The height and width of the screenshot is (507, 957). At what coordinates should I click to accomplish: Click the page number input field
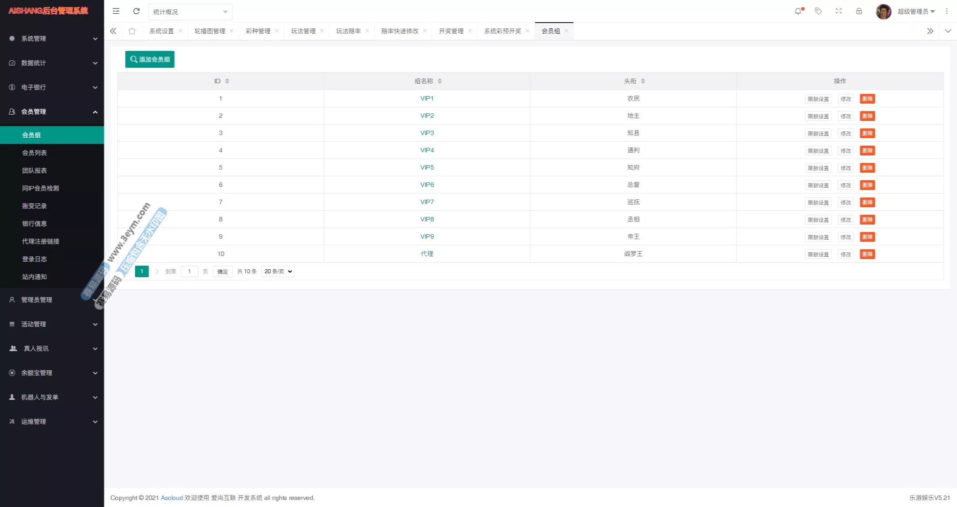point(190,271)
